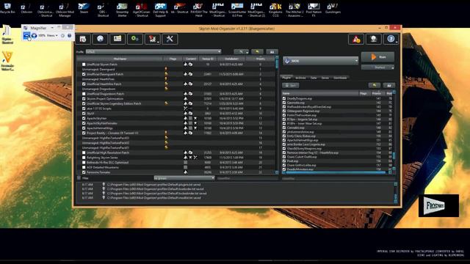470x264 pixels.
Task: Switch to the Downloads tab
Action: coord(340,78)
